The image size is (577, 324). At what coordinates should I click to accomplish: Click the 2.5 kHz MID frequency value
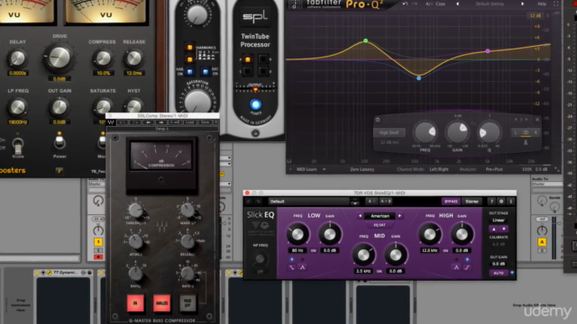coord(363,271)
